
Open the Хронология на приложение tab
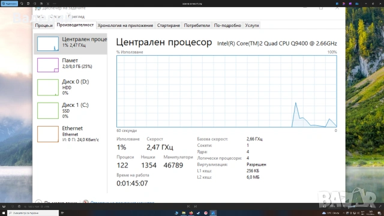pyautogui.click(x=125, y=25)
